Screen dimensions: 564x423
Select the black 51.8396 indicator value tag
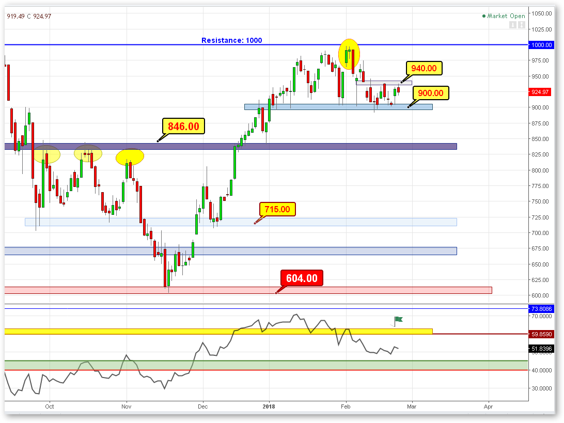point(542,349)
